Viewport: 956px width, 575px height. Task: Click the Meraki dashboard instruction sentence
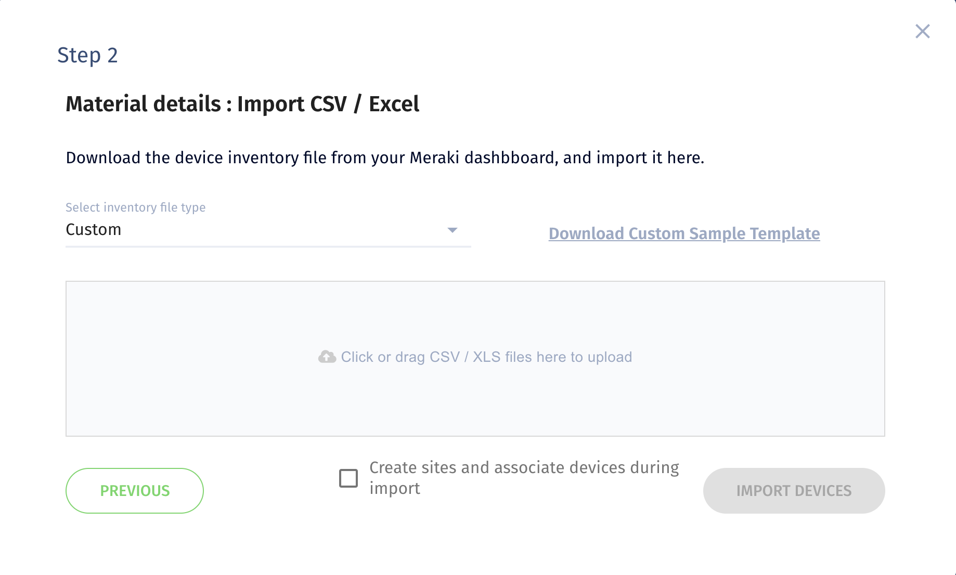(385, 158)
